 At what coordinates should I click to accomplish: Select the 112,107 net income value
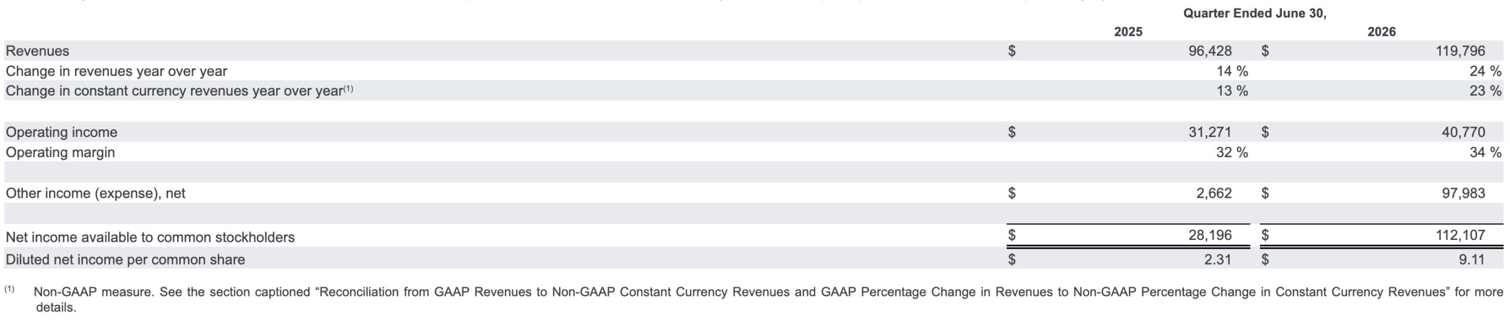(1460, 235)
